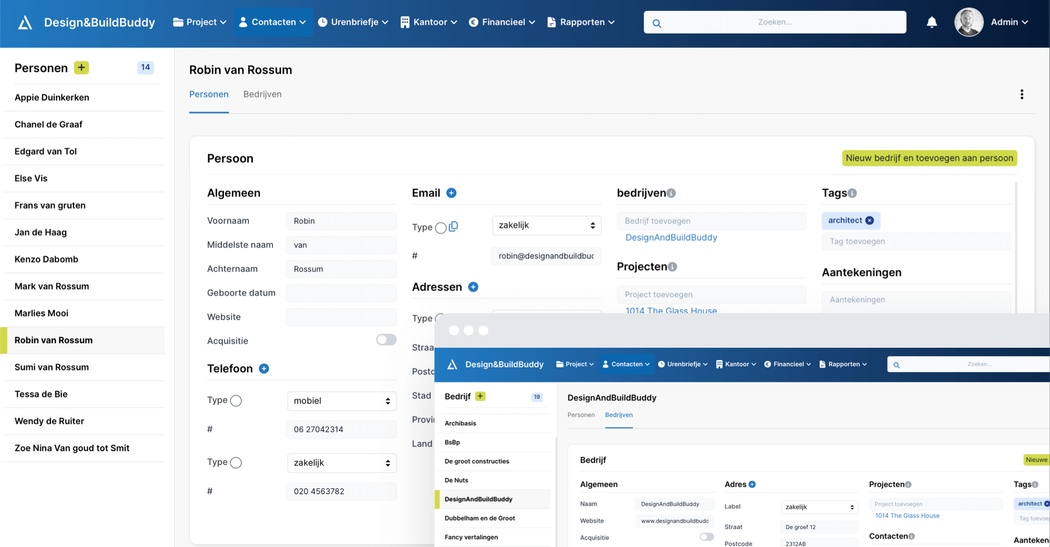
Task: Click the Voornaam field containing Robin
Action: click(x=341, y=221)
